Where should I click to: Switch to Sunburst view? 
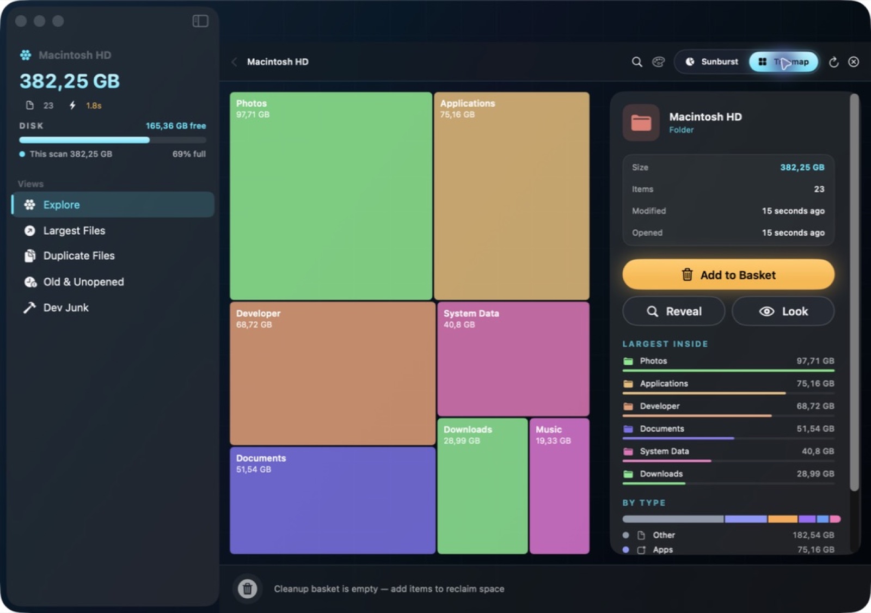tap(712, 62)
